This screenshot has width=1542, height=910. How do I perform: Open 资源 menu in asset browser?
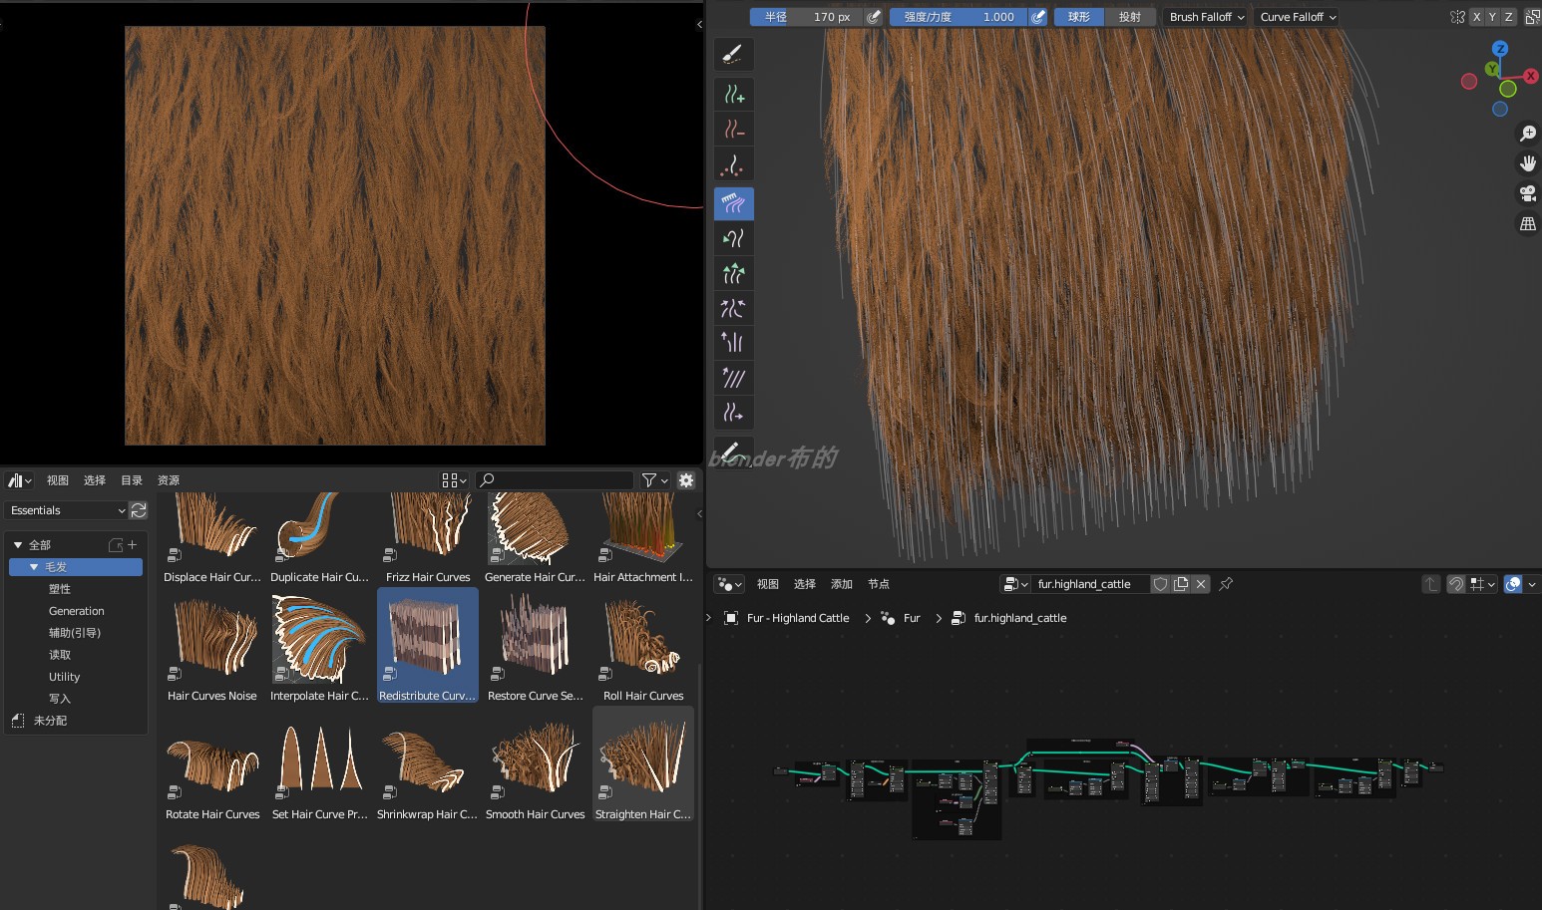(x=169, y=480)
